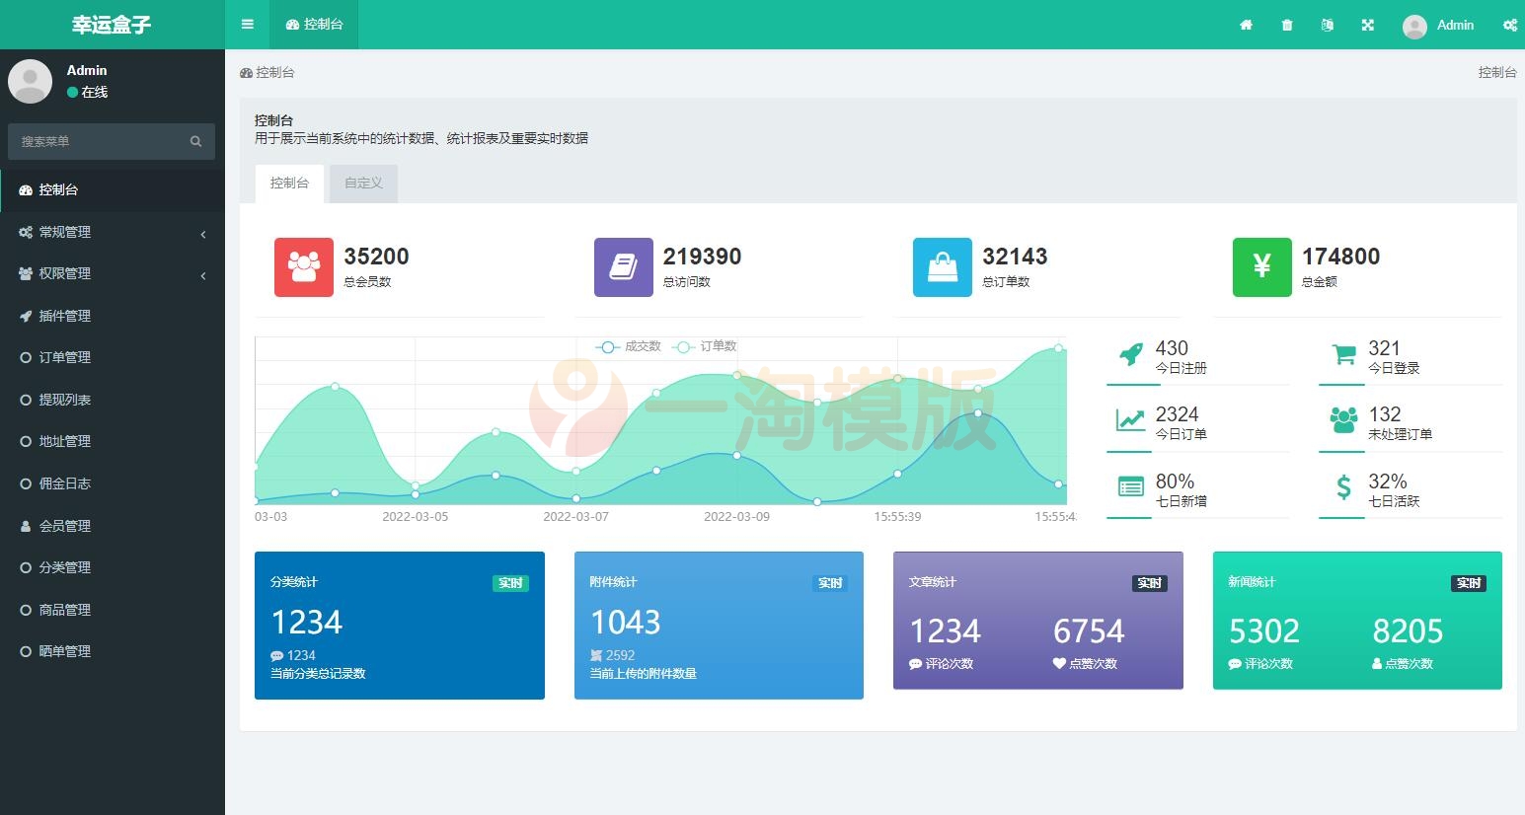Click the language switch icon
The image size is (1525, 815).
(x=1328, y=25)
